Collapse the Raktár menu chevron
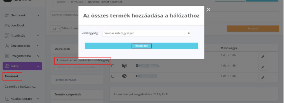The height and width of the screenshot is (103, 284). click(38, 66)
